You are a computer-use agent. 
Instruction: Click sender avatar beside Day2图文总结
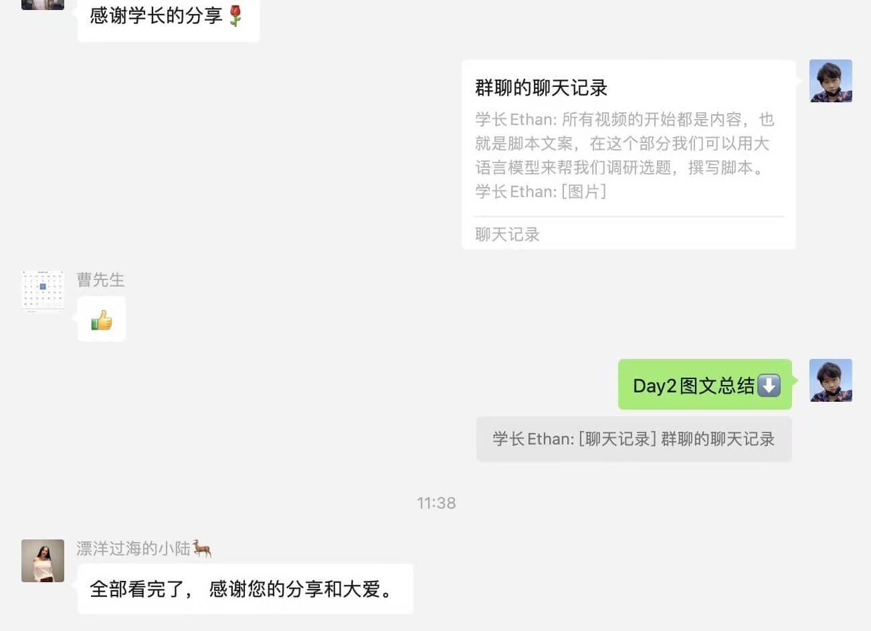tap(830, 380)
